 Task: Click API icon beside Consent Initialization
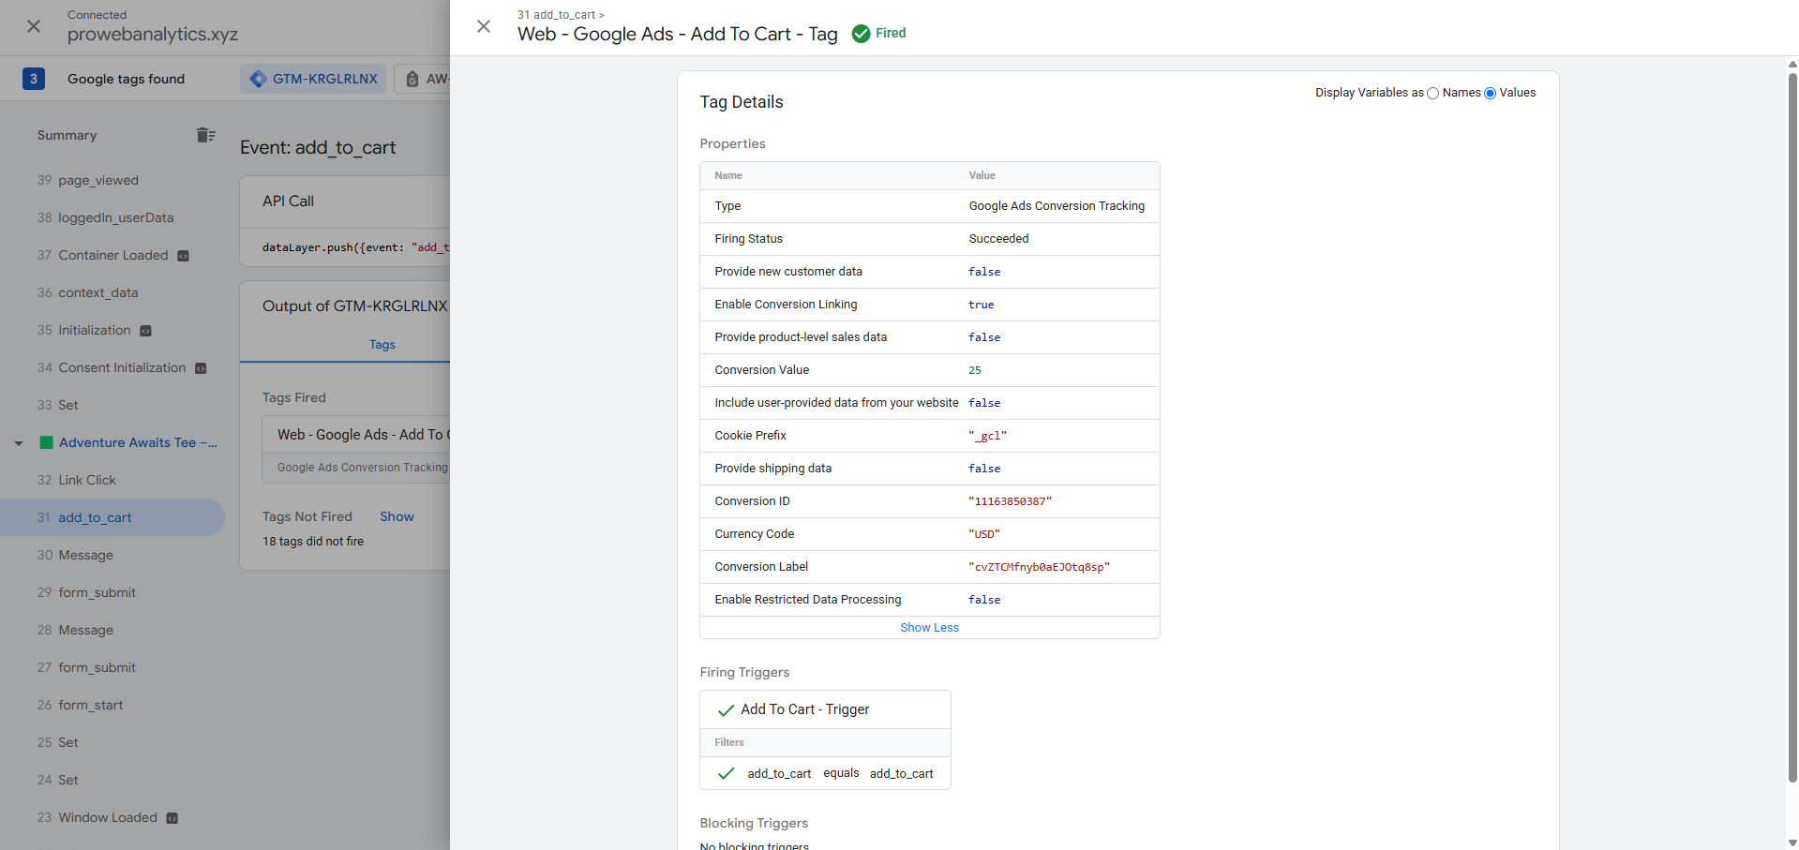pos(201,368)
